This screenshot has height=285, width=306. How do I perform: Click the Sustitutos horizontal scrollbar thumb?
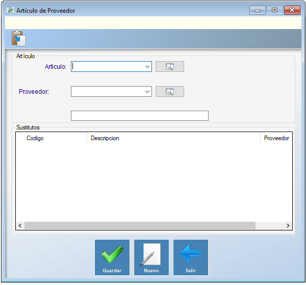(139, 225)
